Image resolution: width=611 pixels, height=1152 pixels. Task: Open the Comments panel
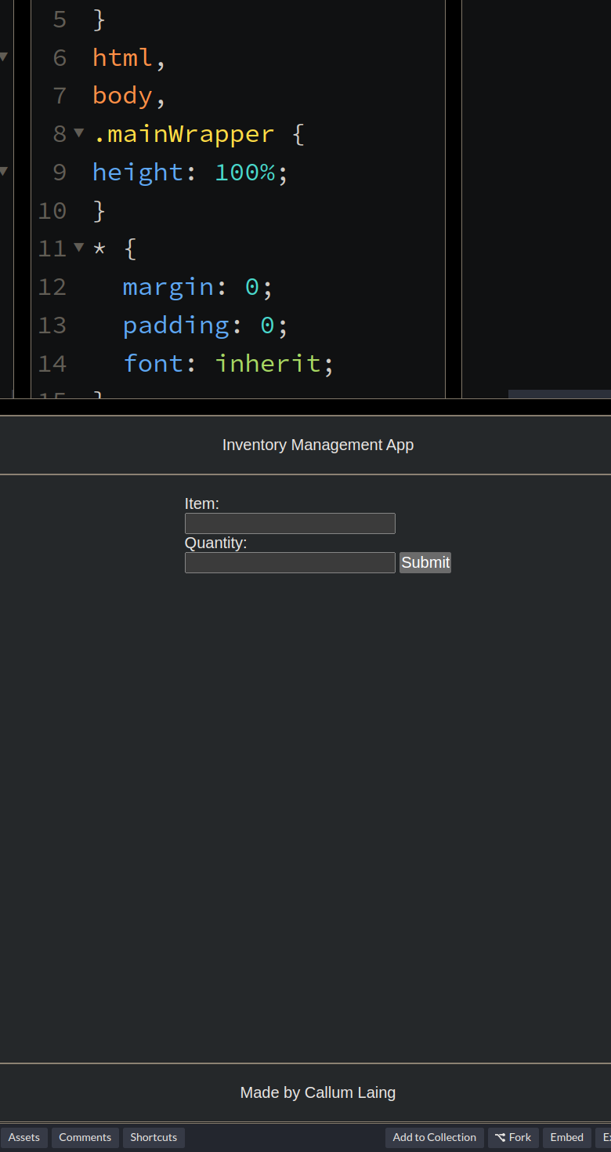point(85,1137)
